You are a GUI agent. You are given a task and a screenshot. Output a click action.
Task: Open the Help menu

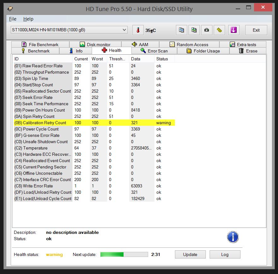click(28, 19)
